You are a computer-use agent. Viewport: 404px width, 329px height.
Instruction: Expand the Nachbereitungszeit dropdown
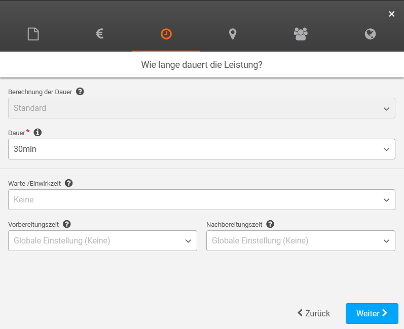301,241
